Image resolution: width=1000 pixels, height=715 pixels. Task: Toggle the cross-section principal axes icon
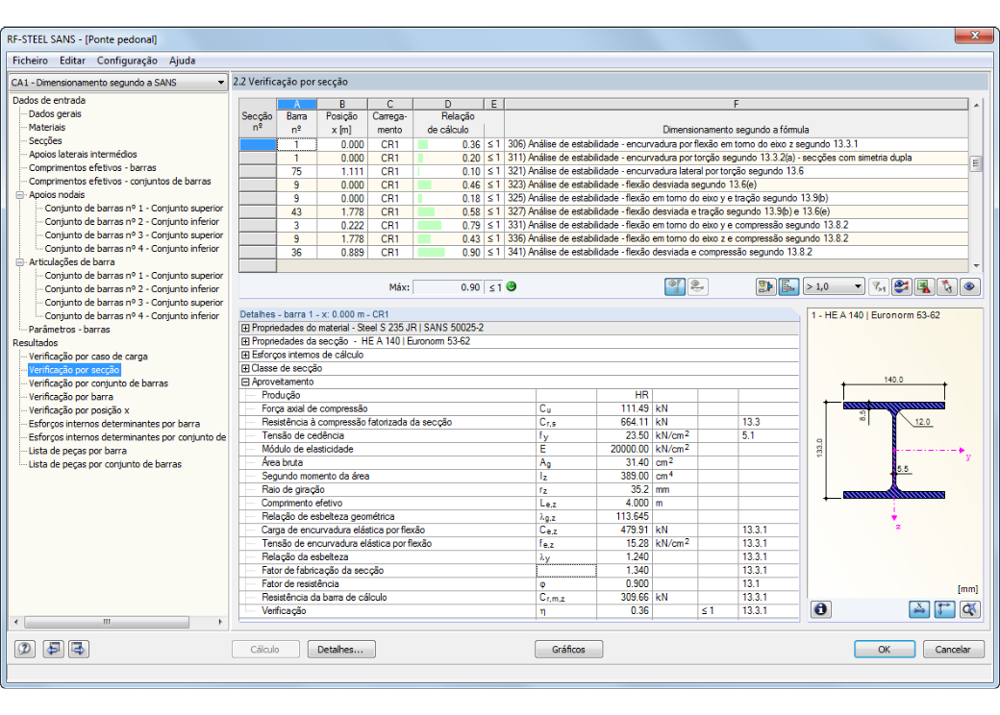point(944,610)
